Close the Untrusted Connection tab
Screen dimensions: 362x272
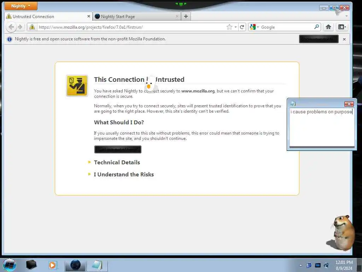(x=89, y=16)
